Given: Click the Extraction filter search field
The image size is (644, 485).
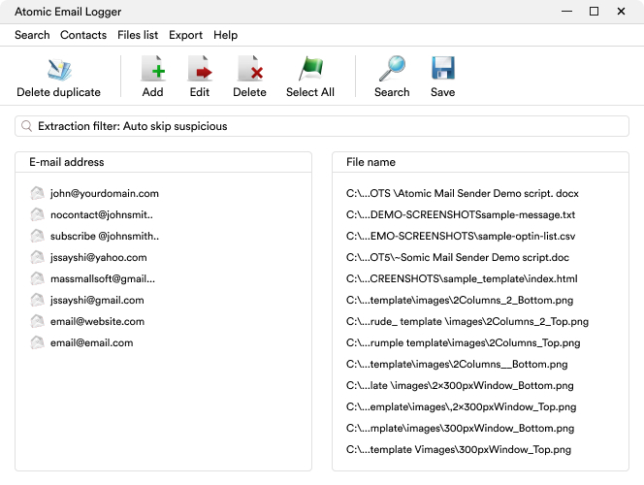Looking at the screenshot, I should tap(322, 126).
